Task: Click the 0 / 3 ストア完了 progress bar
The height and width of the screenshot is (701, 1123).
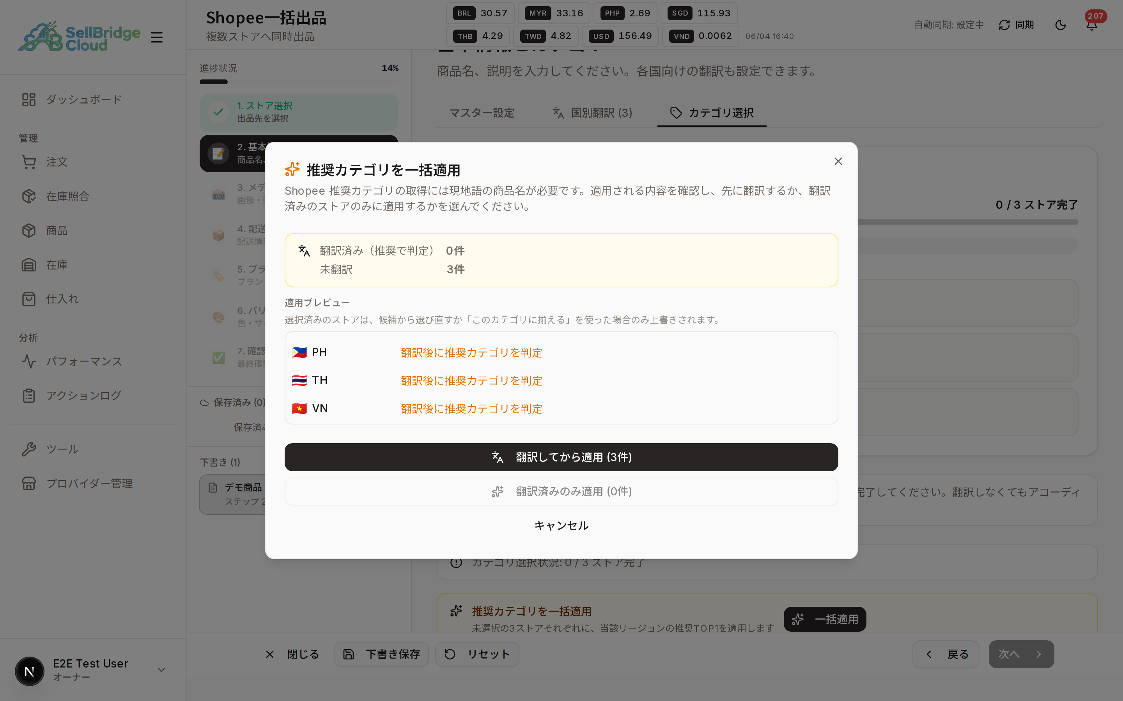Action: [x=967, y=222]
